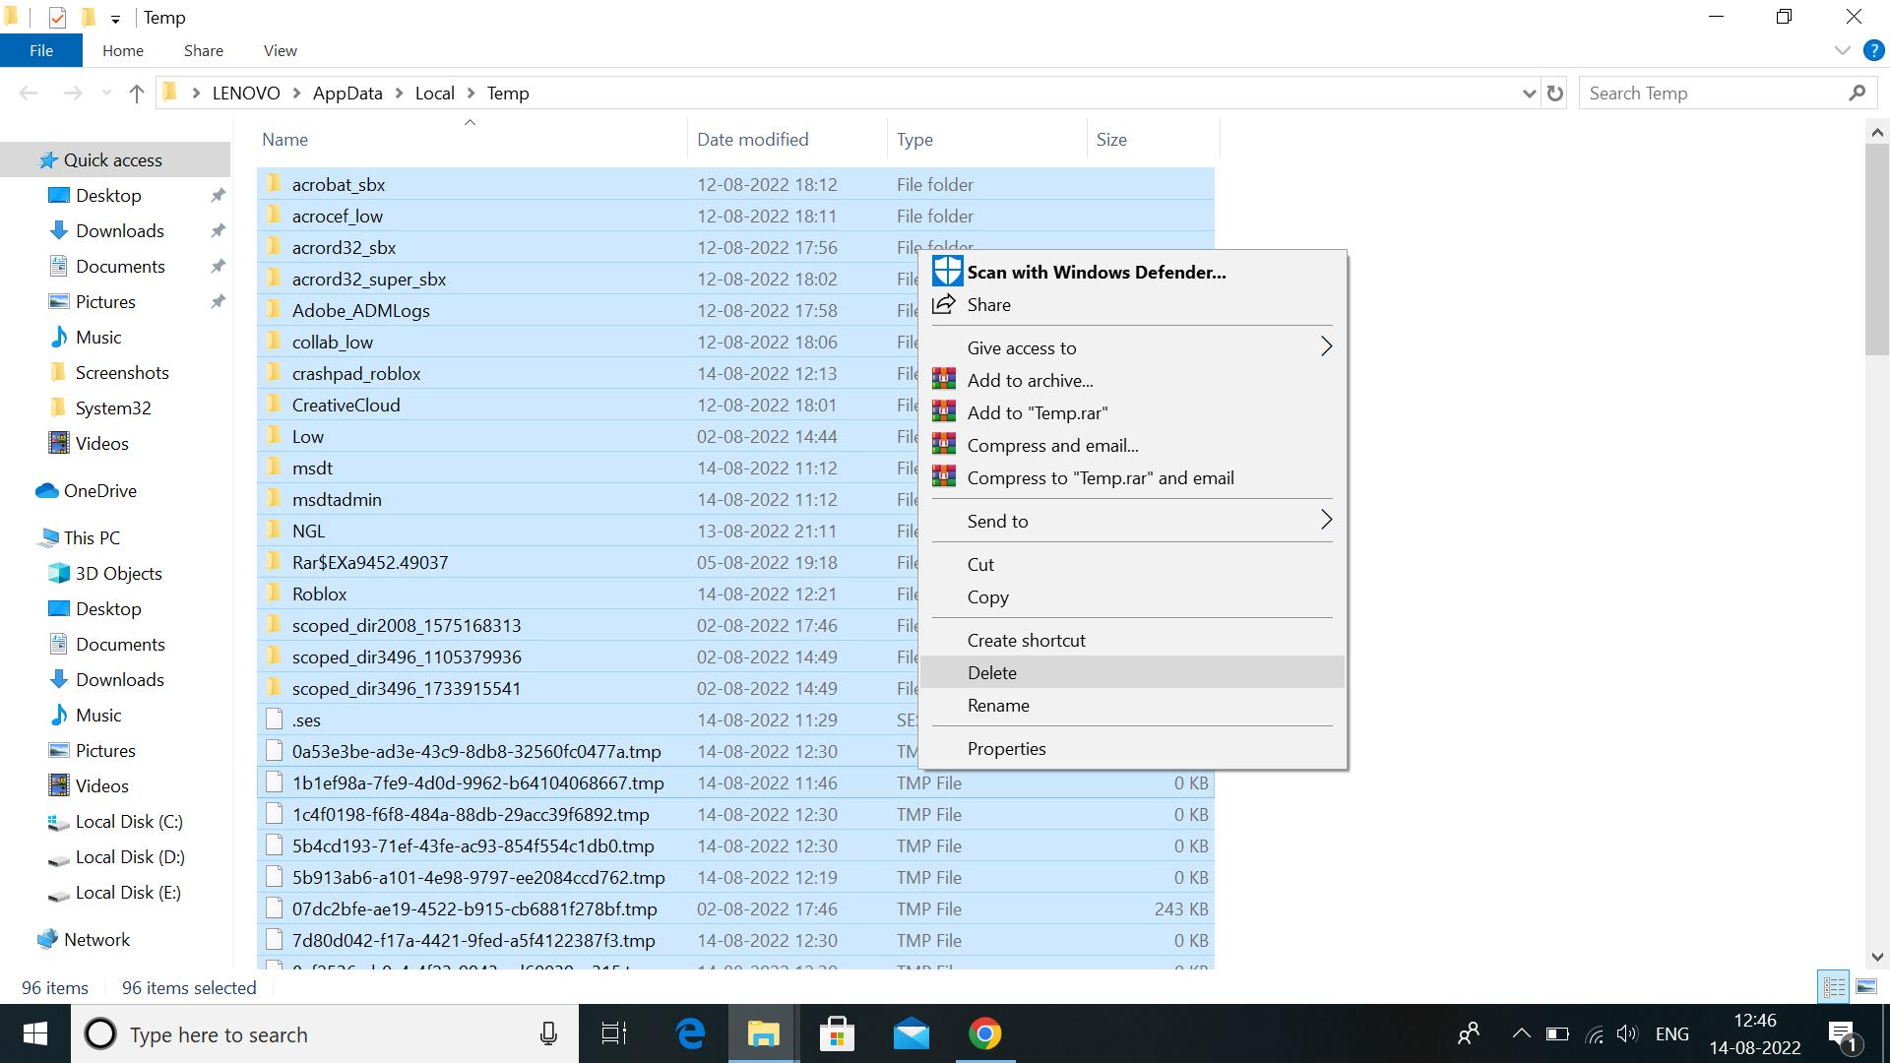This screenshot has height=1063, width=1890.
Task: Click the Search Temp input field
Action: [x=1713, y=94]
